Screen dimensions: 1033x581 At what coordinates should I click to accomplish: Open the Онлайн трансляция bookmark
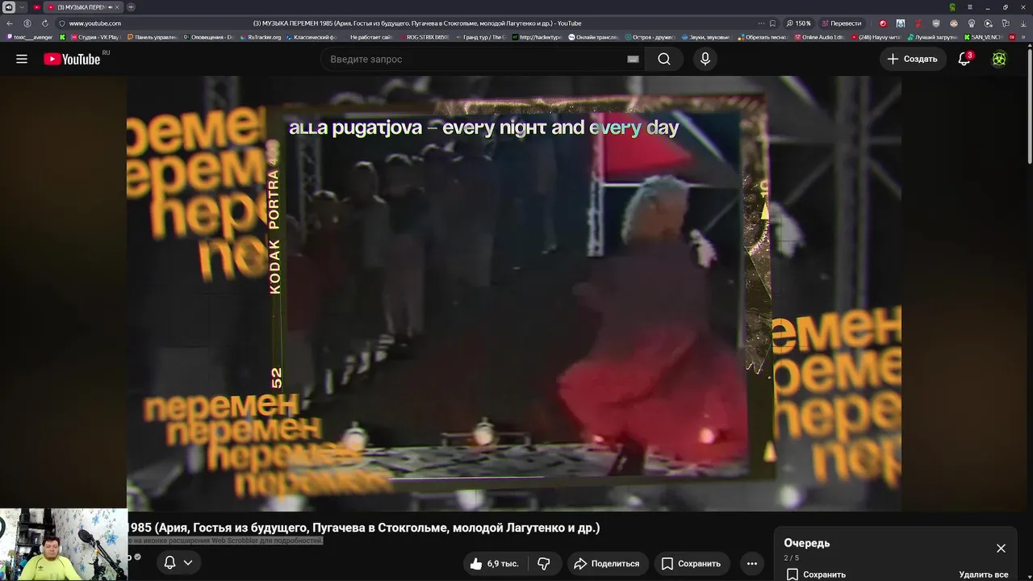coord(592,37)
